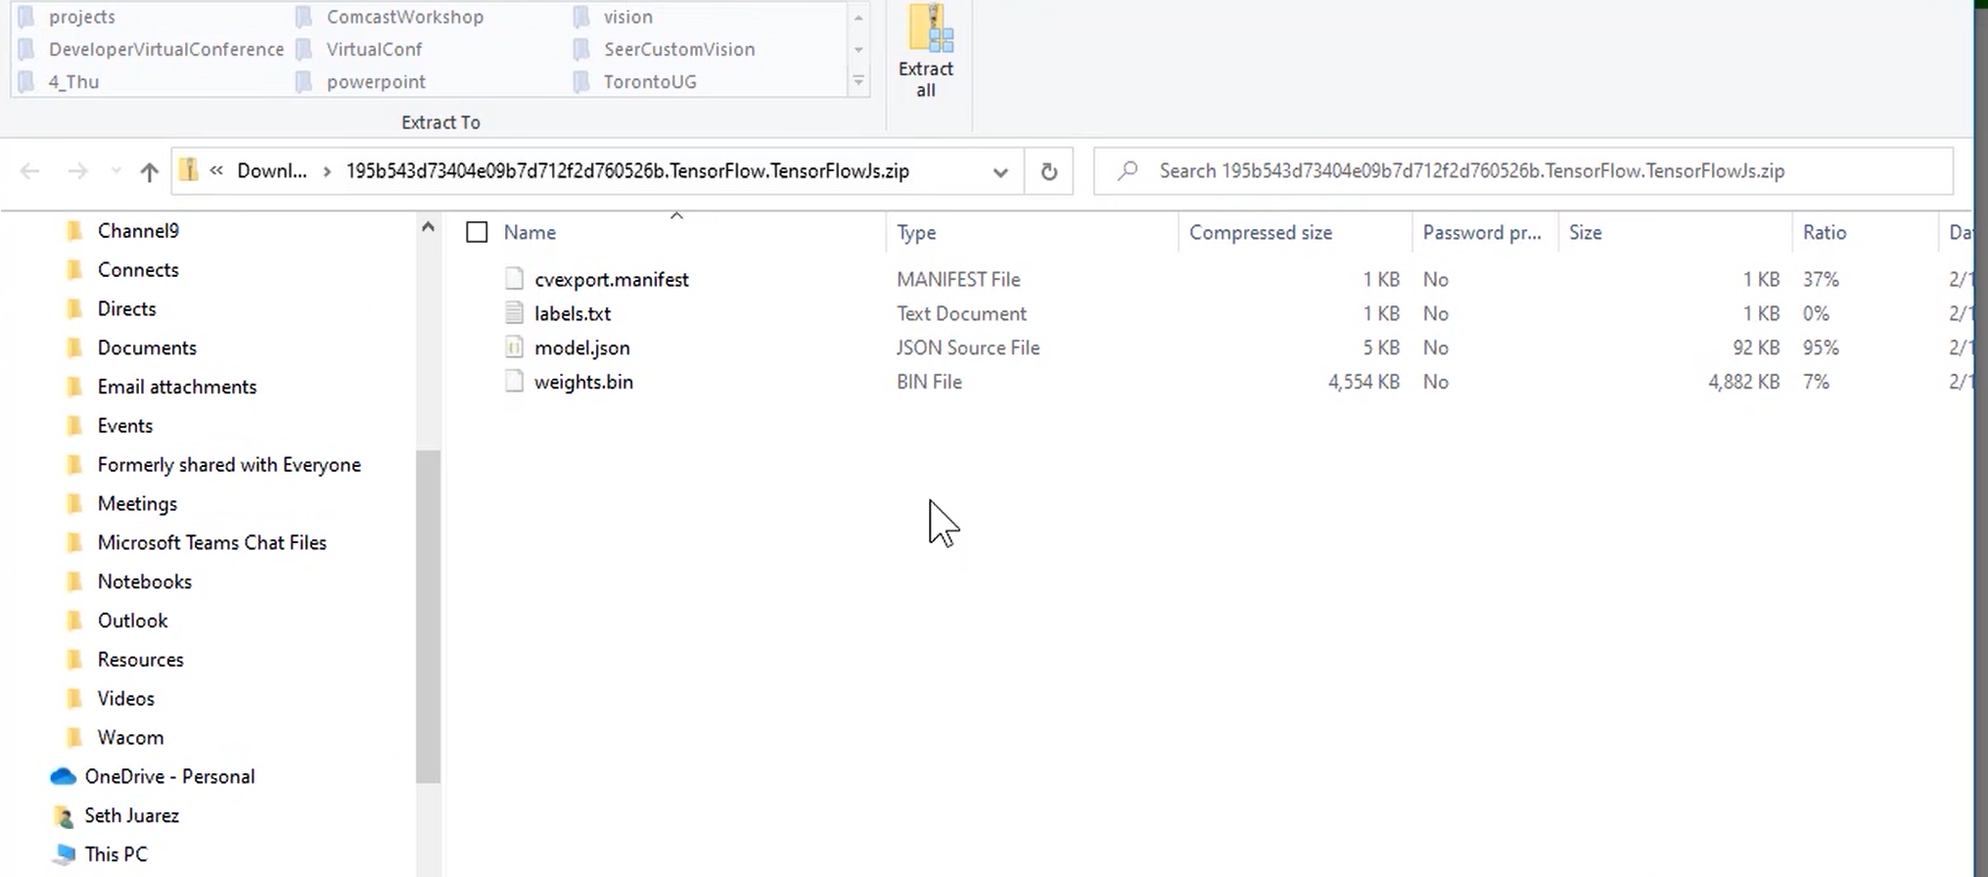Screen dimensions: 1988x877
Task: Move the Extract To gallery up one row
Action: (x=858, y=18)
